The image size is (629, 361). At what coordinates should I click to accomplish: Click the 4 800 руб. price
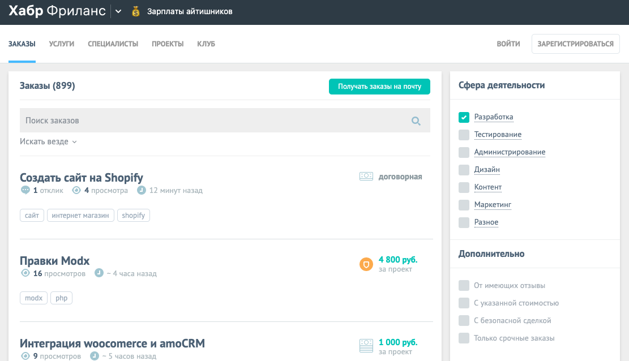coord(398,260)
